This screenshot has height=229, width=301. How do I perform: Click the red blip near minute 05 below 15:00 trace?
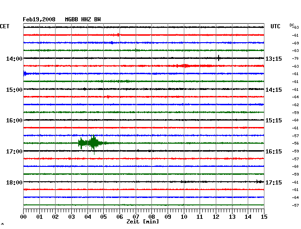click(108, 96)
